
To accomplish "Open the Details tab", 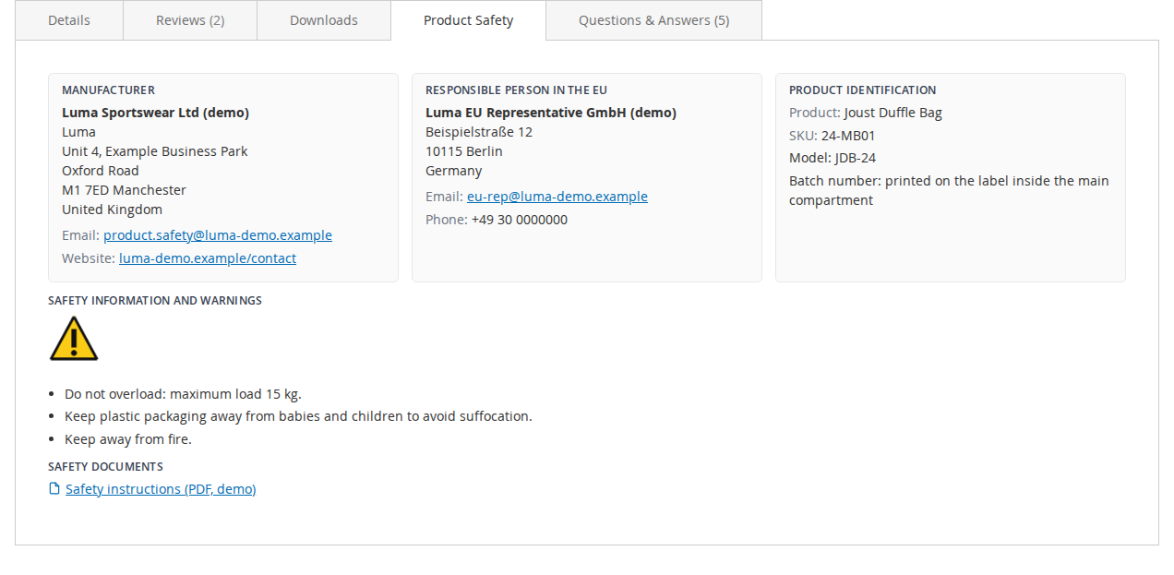I will pos(69,20).
